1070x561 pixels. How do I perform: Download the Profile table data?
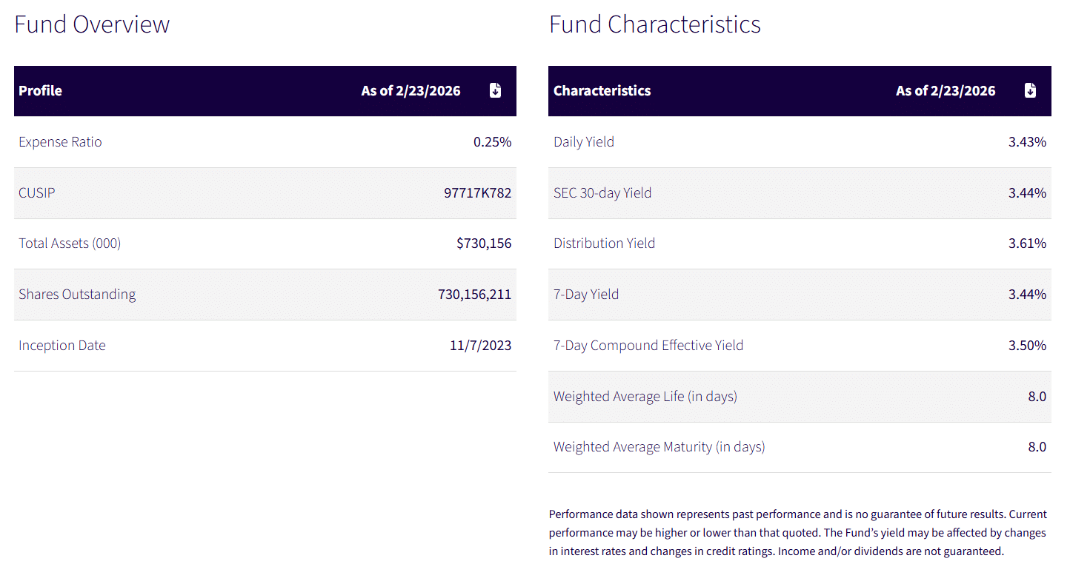[496, 90]
